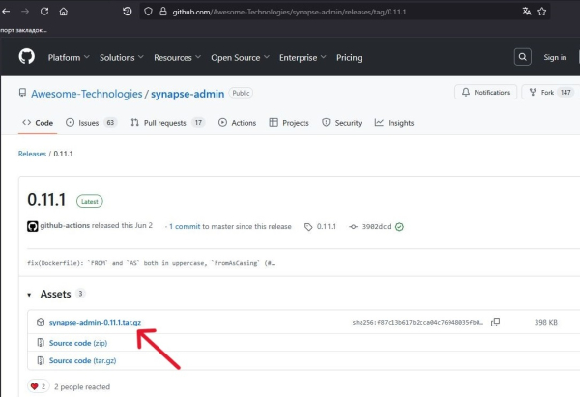Click the 0.11.1 tag link

[327, 226]
